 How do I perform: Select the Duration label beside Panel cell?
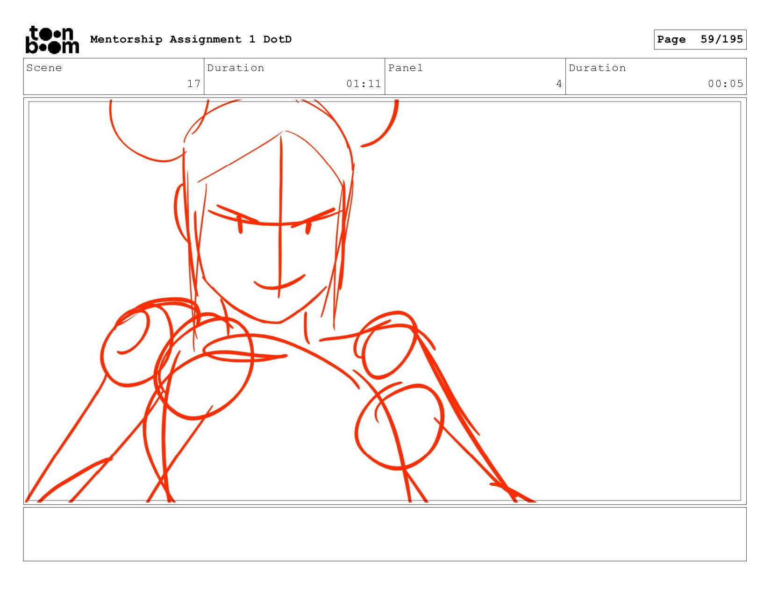coord(597,68)
